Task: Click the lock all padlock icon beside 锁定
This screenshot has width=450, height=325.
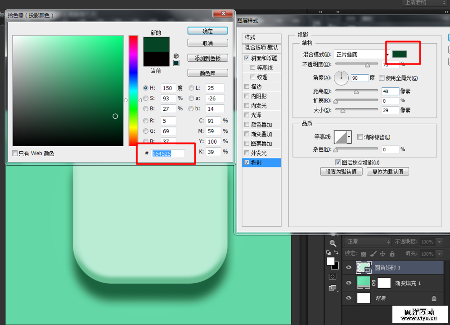Action: pyautogui.click(x=392, y=254)
